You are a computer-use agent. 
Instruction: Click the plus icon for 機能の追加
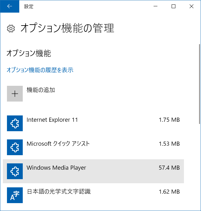coord(15,94)
